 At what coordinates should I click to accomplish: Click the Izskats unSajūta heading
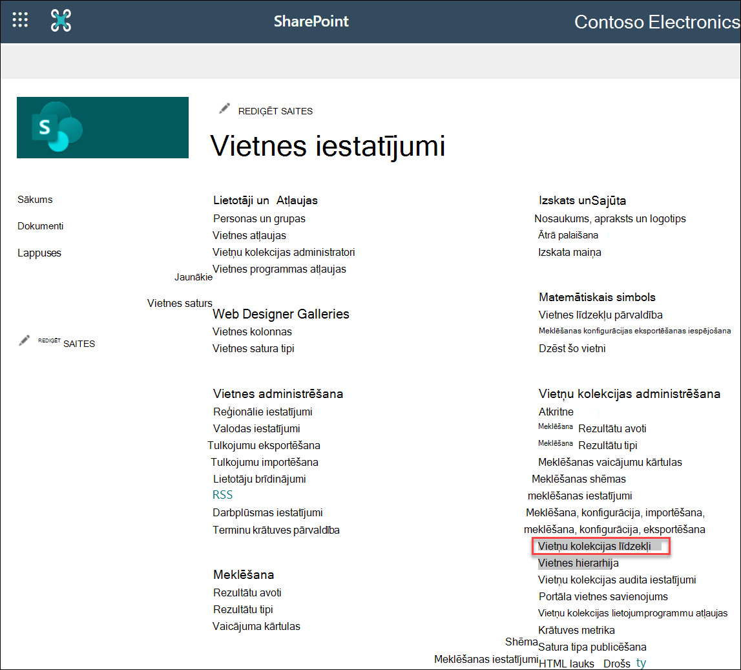click(582, 200)
